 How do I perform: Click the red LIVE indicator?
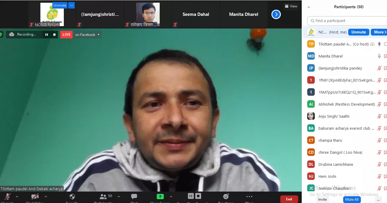66,35
